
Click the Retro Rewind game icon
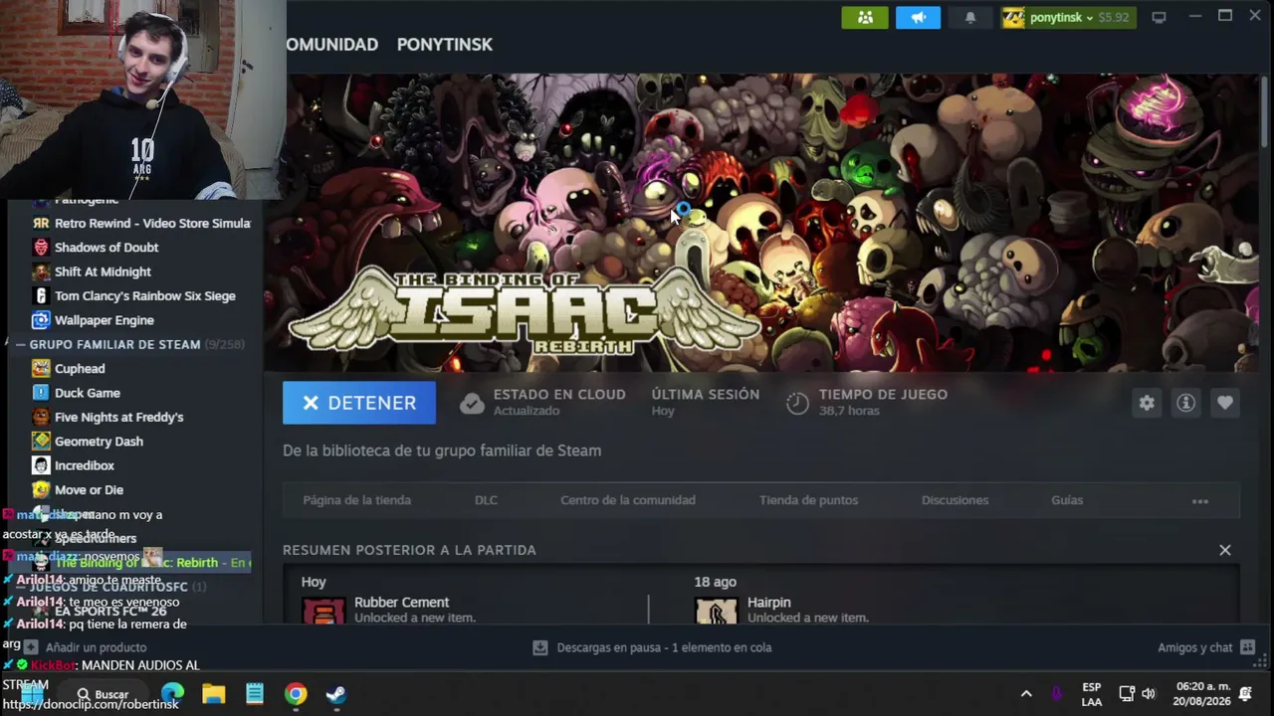coord(41,223)
